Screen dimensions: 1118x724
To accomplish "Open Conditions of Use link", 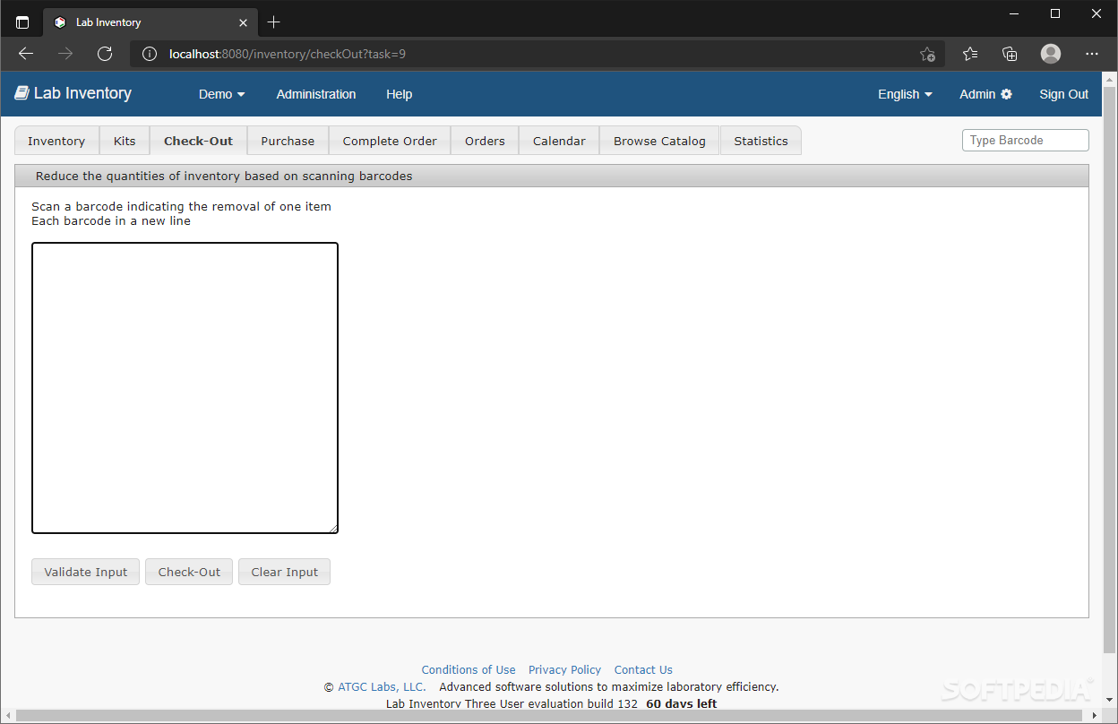I will [x=469, y=669].
